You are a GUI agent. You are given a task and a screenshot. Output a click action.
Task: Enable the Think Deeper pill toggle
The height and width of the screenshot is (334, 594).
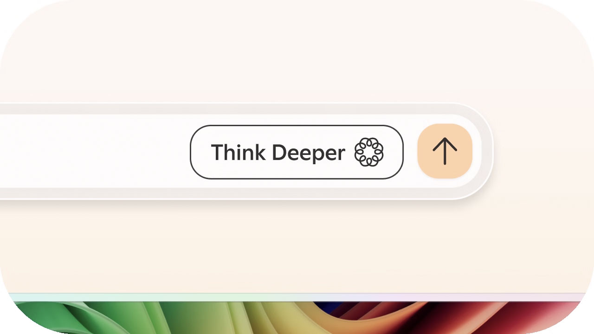297,152
